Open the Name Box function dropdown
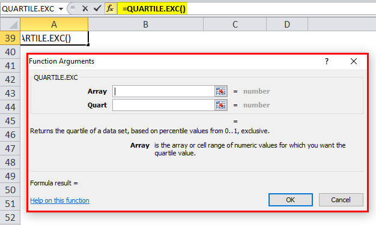This screenshot has width=376, height=225. click(61, 9)
